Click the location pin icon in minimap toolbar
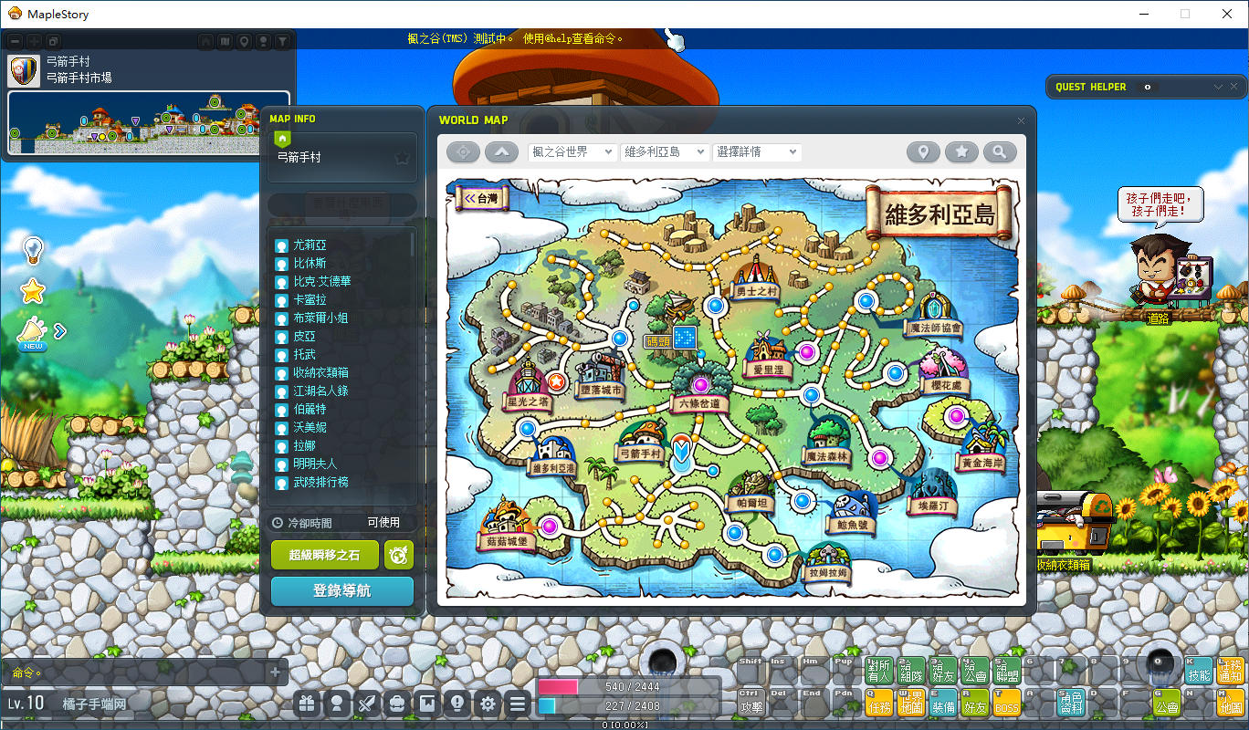 point(244,41)
